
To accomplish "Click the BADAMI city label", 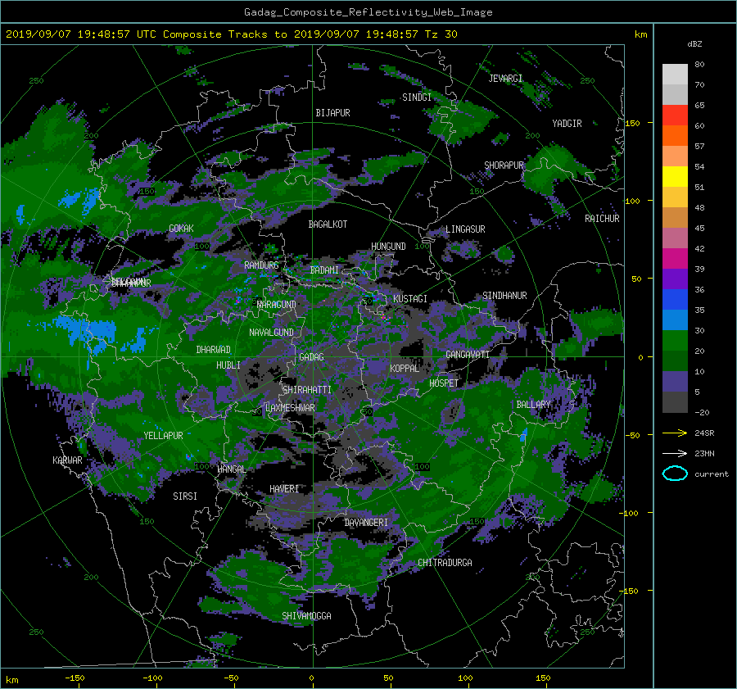I will click(x=324, y=270).
